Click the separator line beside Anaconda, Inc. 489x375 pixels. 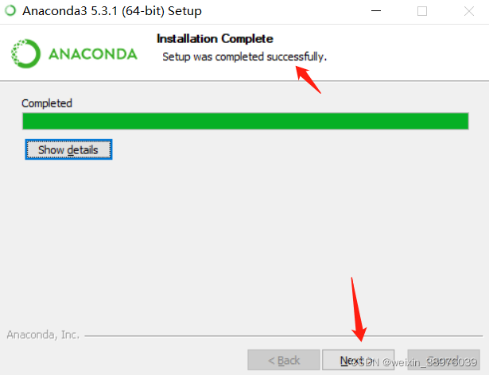coord(284,336)
